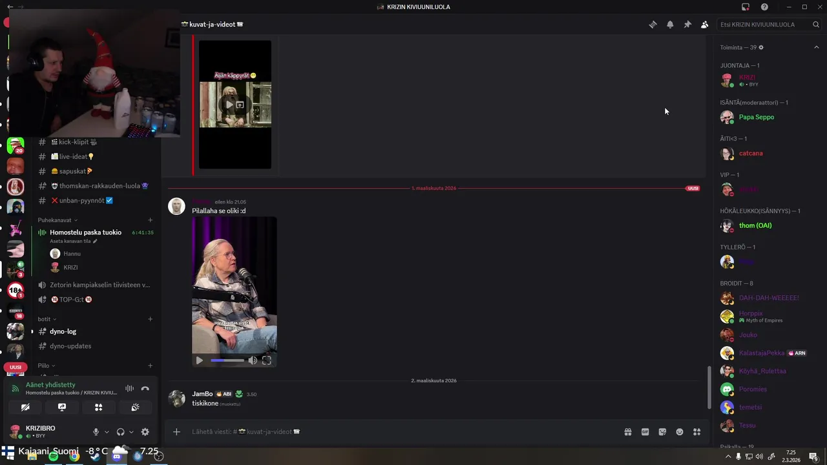Toggle the member list icon
Screen dimensions: 827x465
pyautogui.click(x=704, y=25)
